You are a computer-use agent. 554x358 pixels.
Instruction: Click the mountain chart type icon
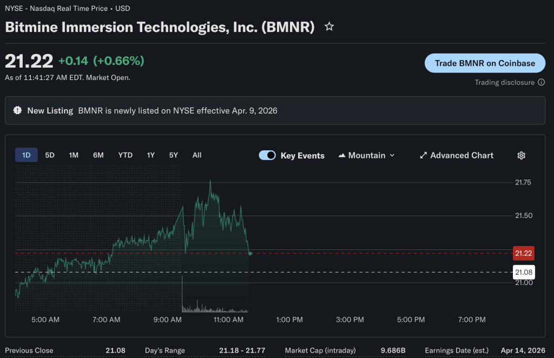click(341, 155)
